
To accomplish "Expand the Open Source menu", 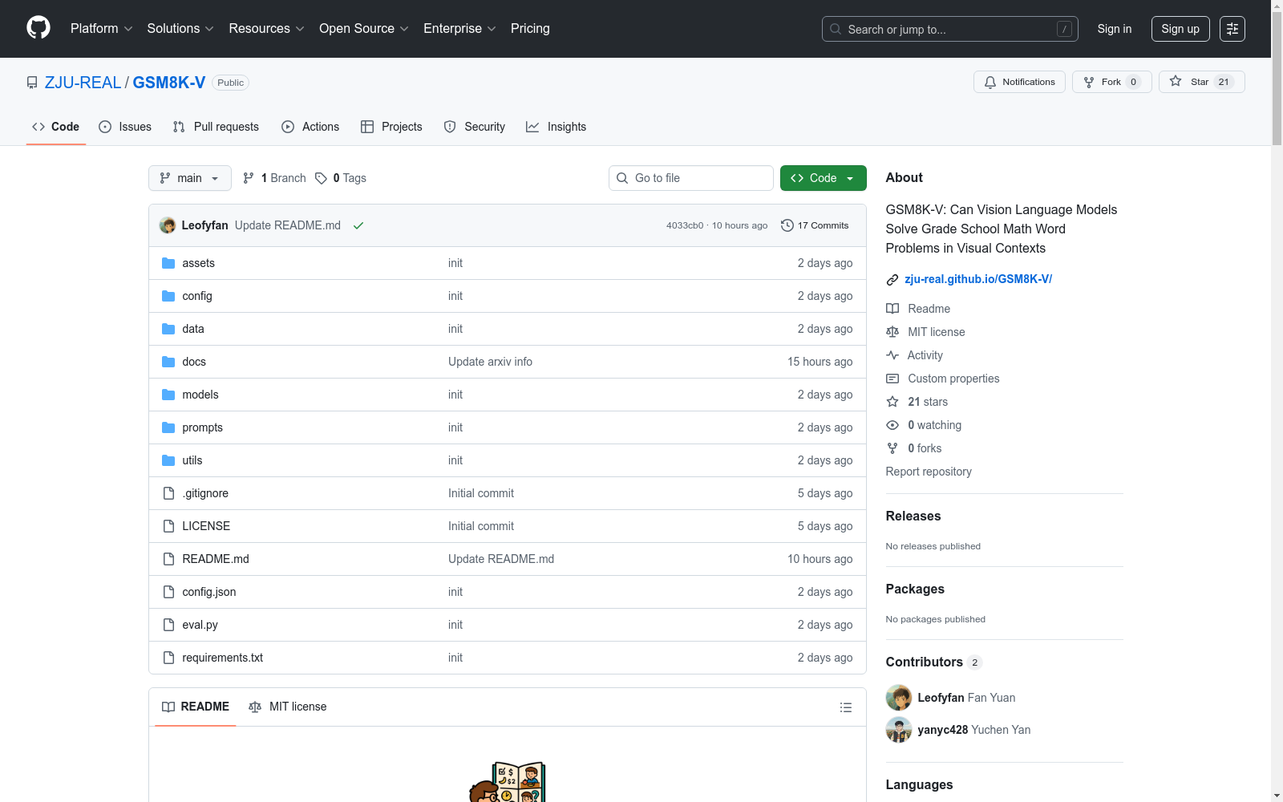I will 364,28.
